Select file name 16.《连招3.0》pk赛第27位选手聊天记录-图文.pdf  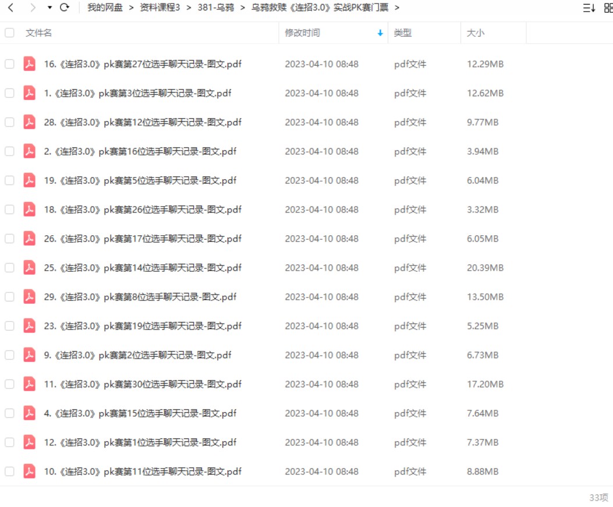click(143, 64)
